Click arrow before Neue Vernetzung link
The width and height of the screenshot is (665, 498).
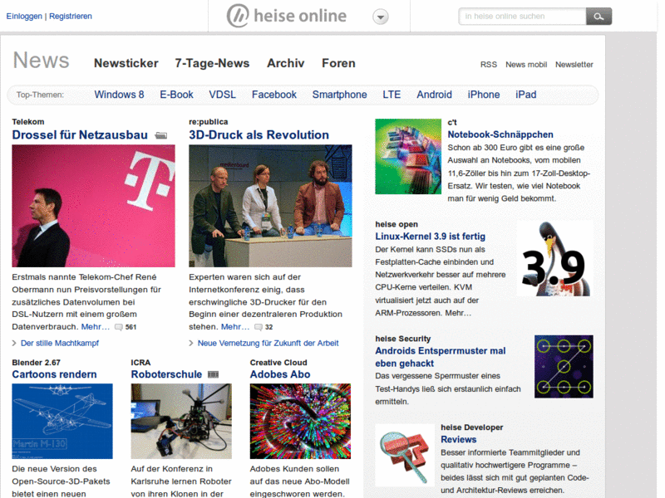(x=191, y=343)
